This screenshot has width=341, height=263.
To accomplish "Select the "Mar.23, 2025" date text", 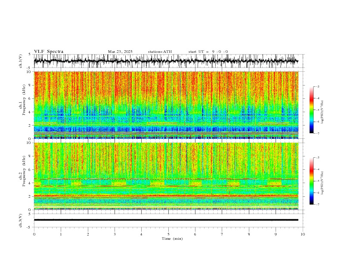I will [x=120, y=52].
